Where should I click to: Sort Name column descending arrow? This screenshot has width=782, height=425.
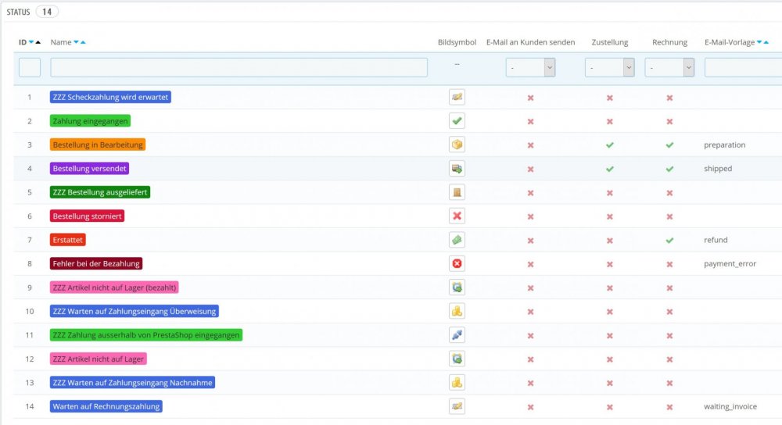[x=77, y=42]
